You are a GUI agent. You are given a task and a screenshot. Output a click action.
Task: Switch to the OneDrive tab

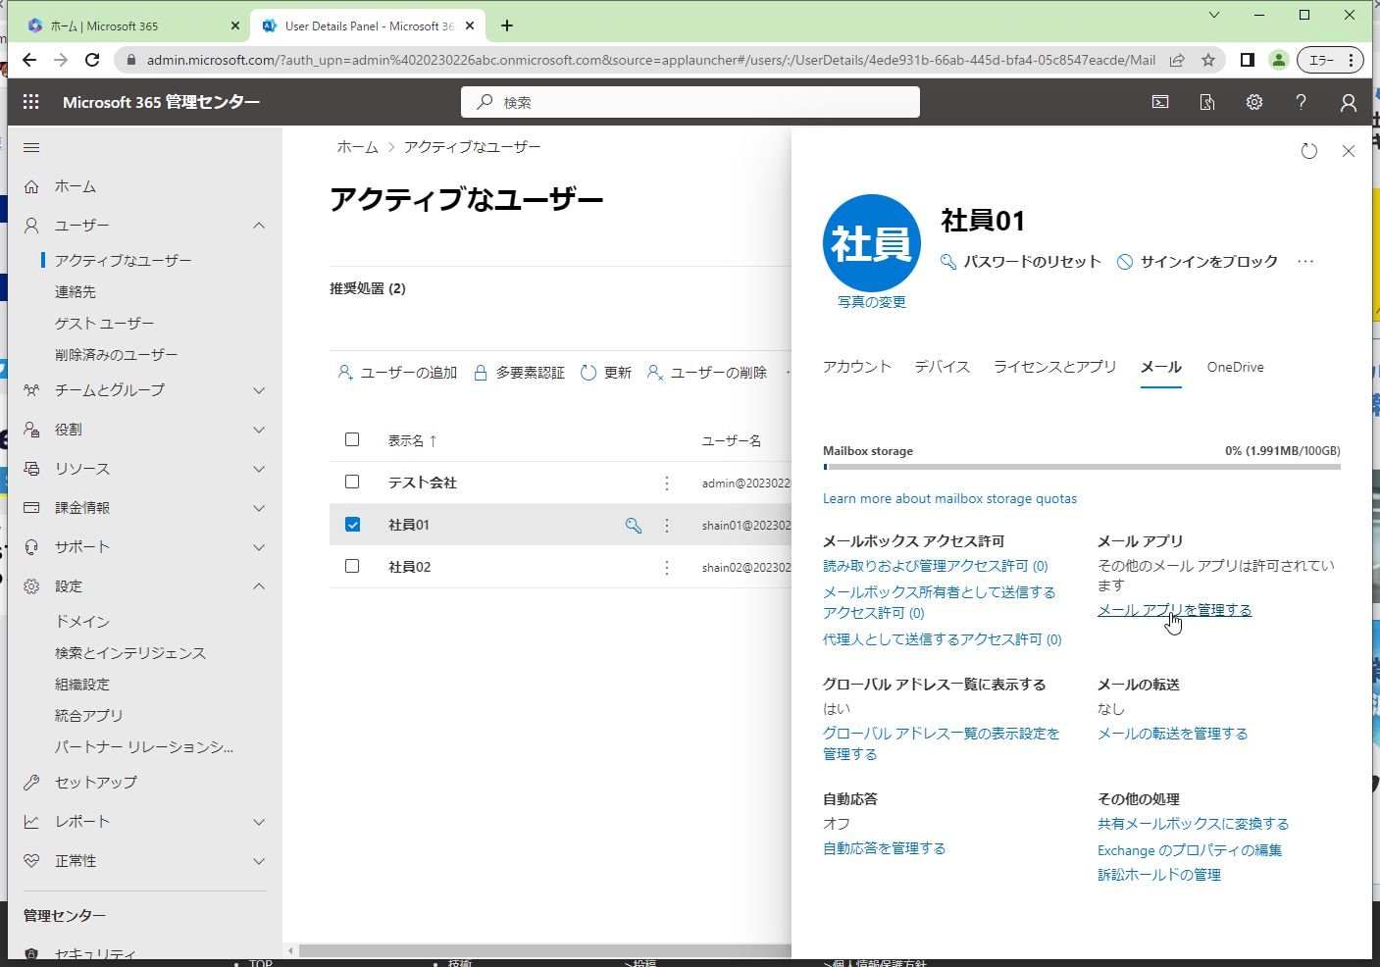click(1236, 367)
